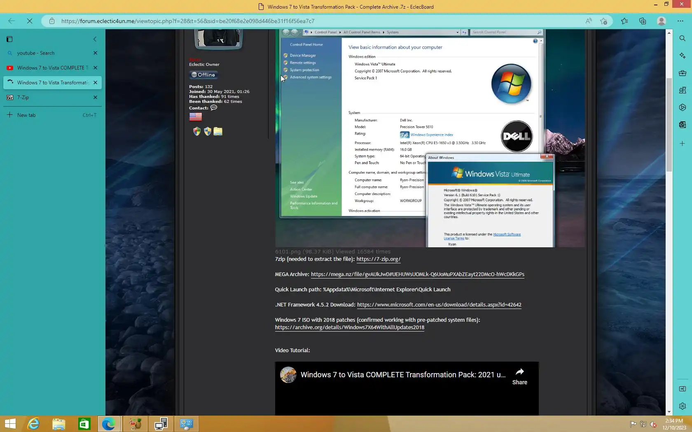The width and height of the screenshot is (692, 432).
Task: Open the Favorites list
Action: coord(624,21)
